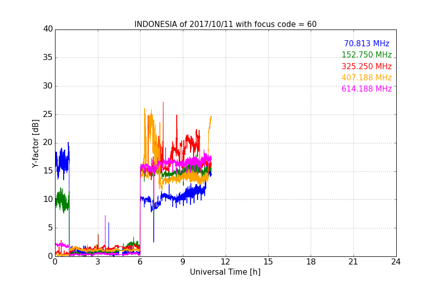
Task: Click the x-axis tick value 12
Action: click(x=226, y=262)
